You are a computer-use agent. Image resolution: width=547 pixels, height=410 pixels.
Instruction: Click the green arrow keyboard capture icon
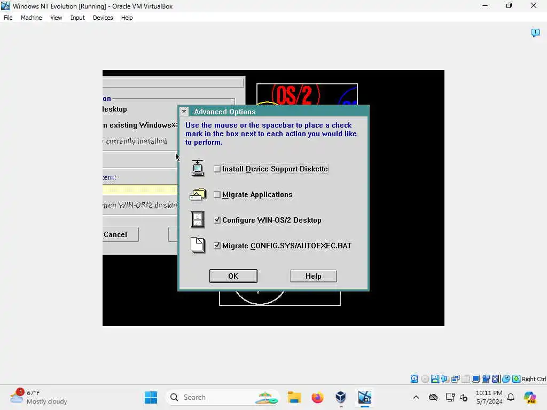(517, 379)
